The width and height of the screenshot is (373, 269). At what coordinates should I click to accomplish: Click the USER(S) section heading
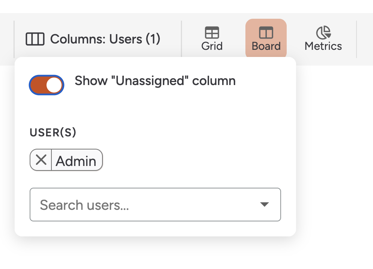coord(53,133)
